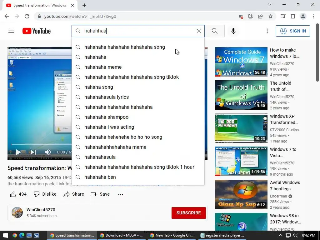
Task: Install app via the address bar icon
Action: 251,16
